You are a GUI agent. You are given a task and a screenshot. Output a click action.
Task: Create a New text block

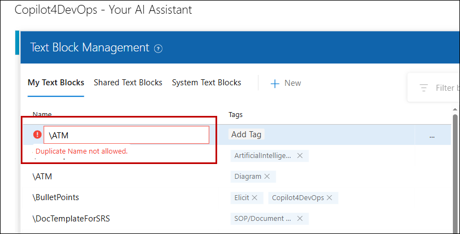pyautogui.click(x=286, y=83)
